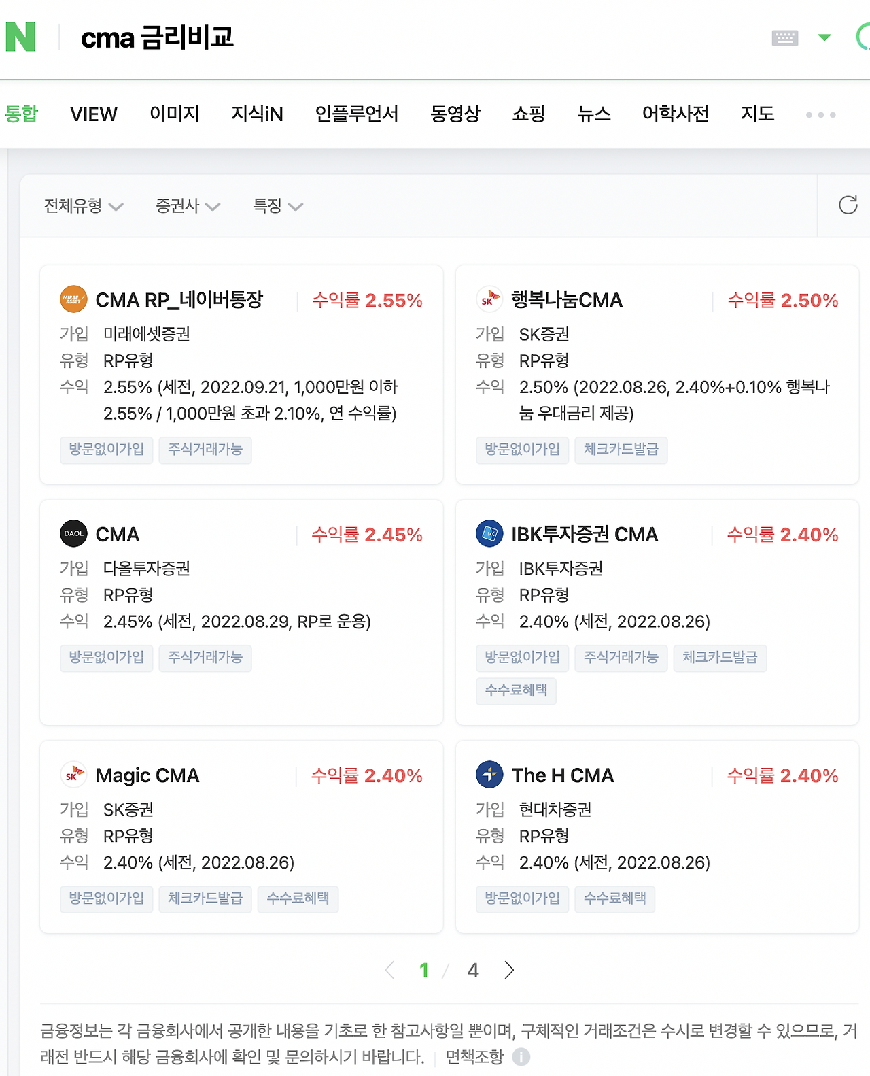Click the Mirae Asset orange logo icon

[73, 299]
